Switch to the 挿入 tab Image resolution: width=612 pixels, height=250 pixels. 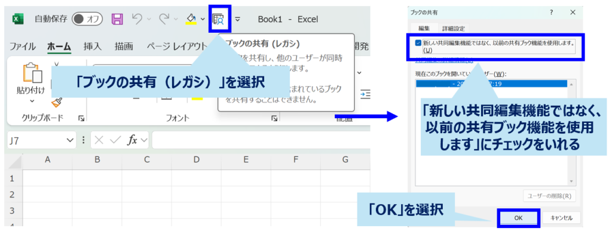[93, 47]
